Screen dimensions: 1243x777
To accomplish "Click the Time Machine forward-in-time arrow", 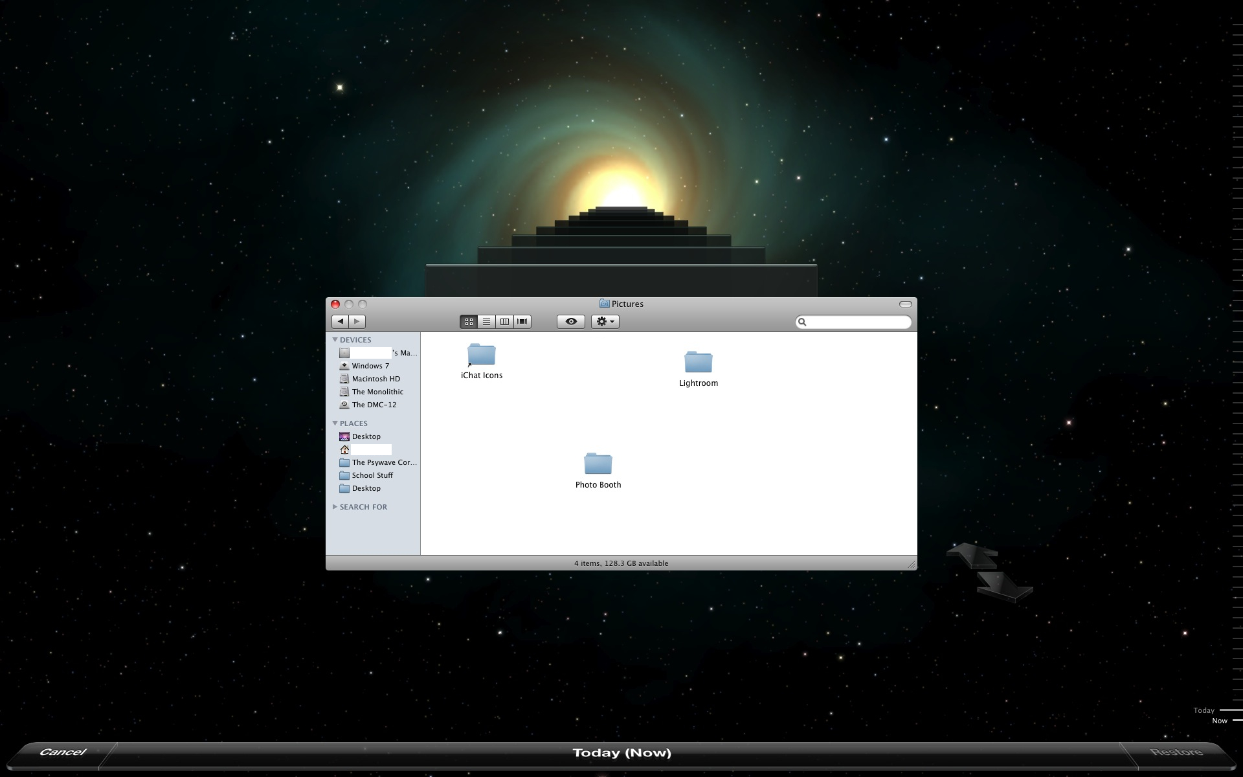I will pos(1003,586).
